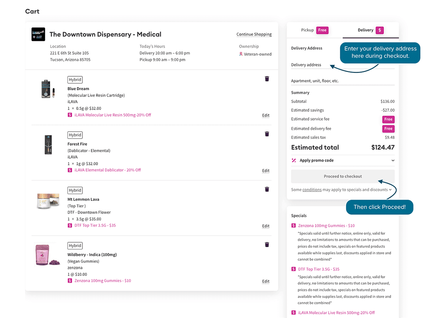Open the Mt Lemmon Lava product thumbnail
The width and height of the screenshot is (430, 318).
tap(48, 201)
